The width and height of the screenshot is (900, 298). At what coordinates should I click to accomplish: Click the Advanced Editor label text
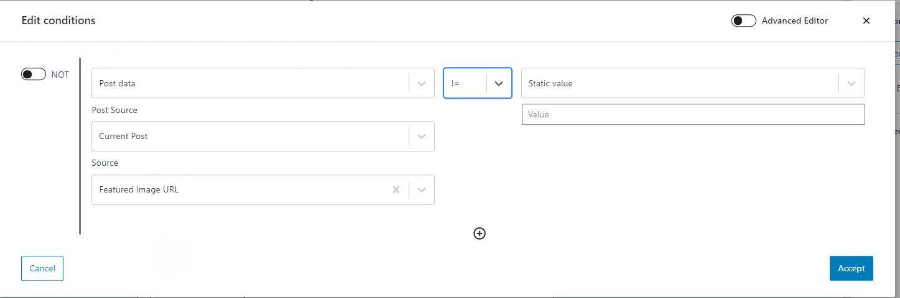pos(795,20)
